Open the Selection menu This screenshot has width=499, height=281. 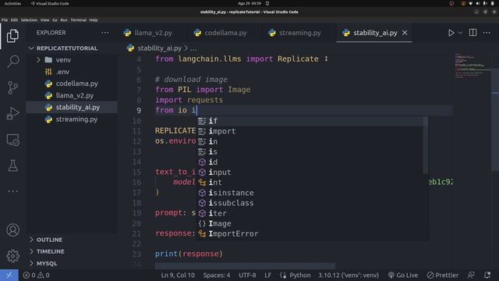(x=29, y=20)
